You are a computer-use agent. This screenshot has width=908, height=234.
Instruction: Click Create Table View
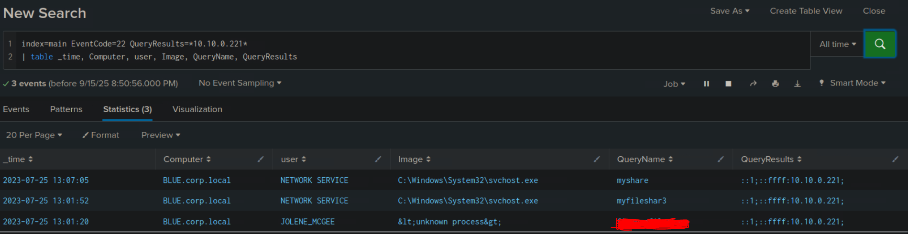click(x=806, y=11)
